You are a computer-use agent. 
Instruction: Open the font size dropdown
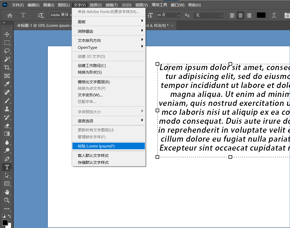(x=178, y=15)
